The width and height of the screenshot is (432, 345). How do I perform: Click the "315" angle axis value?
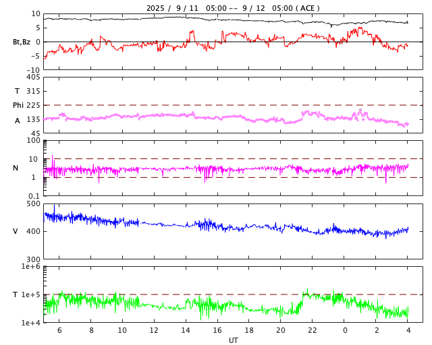(33, 91)
